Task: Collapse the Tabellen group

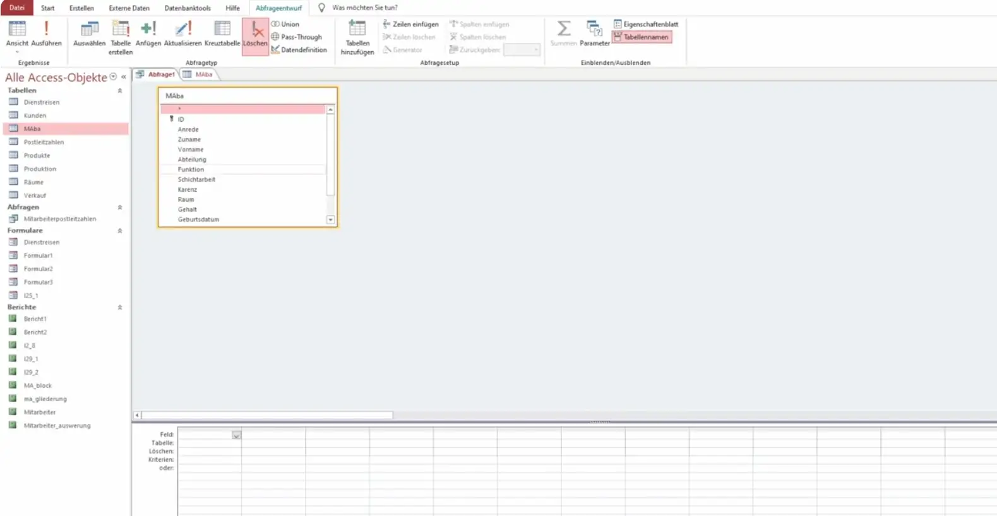Action: [x=120, y=91]
